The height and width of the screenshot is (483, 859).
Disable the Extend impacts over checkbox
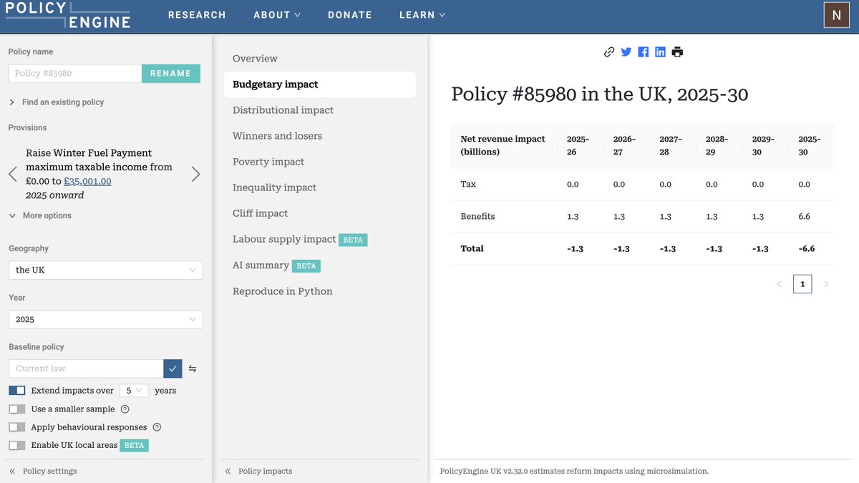(16, 390)
